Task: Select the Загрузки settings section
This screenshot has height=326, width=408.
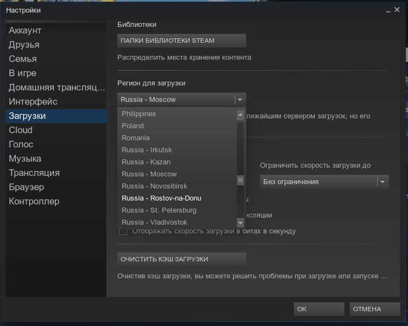Action: (56, 116)
